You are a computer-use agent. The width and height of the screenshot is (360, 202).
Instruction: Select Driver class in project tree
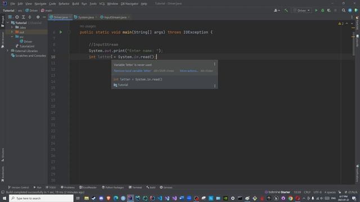(26, 42)
